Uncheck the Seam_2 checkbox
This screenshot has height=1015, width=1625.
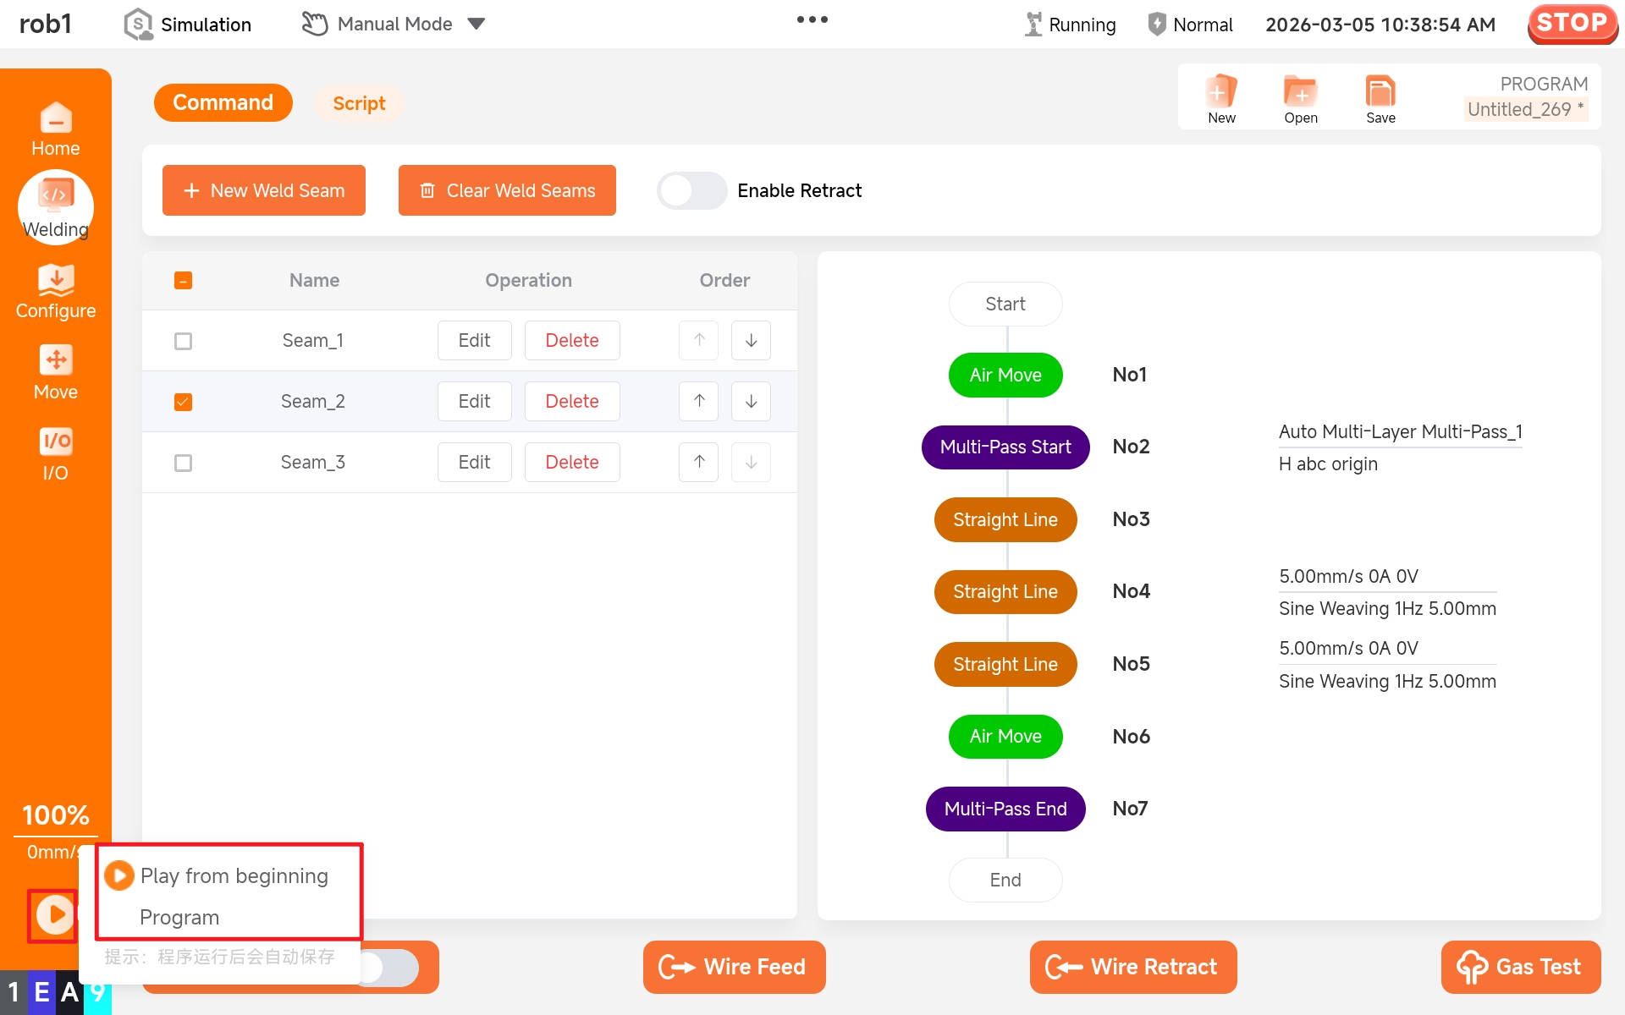pos(183,402)
